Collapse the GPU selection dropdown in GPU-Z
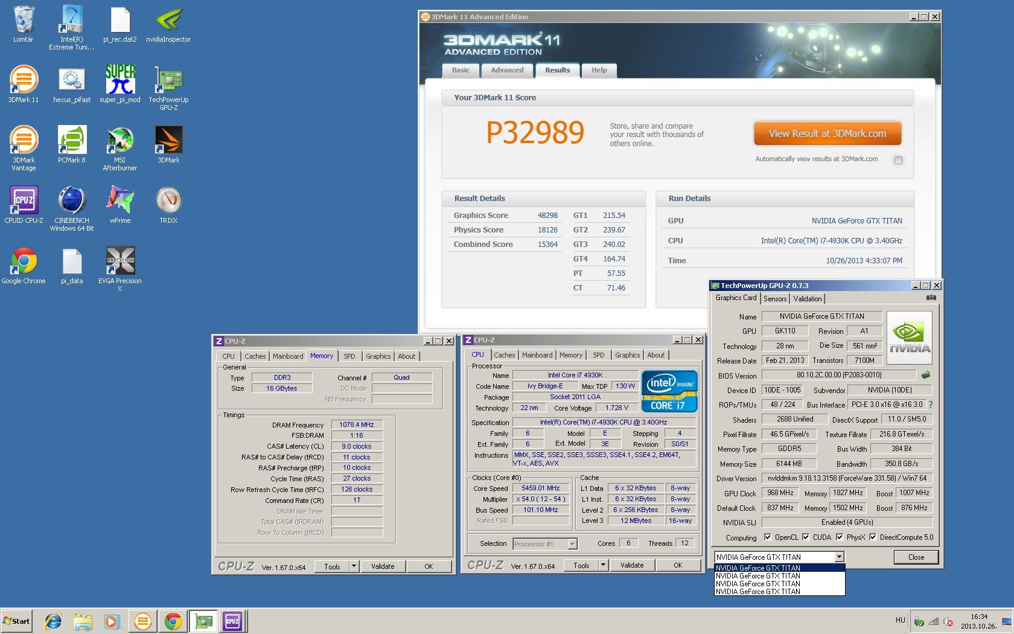The width and height of the screenshot is (1014, 634). coord(839,557)
